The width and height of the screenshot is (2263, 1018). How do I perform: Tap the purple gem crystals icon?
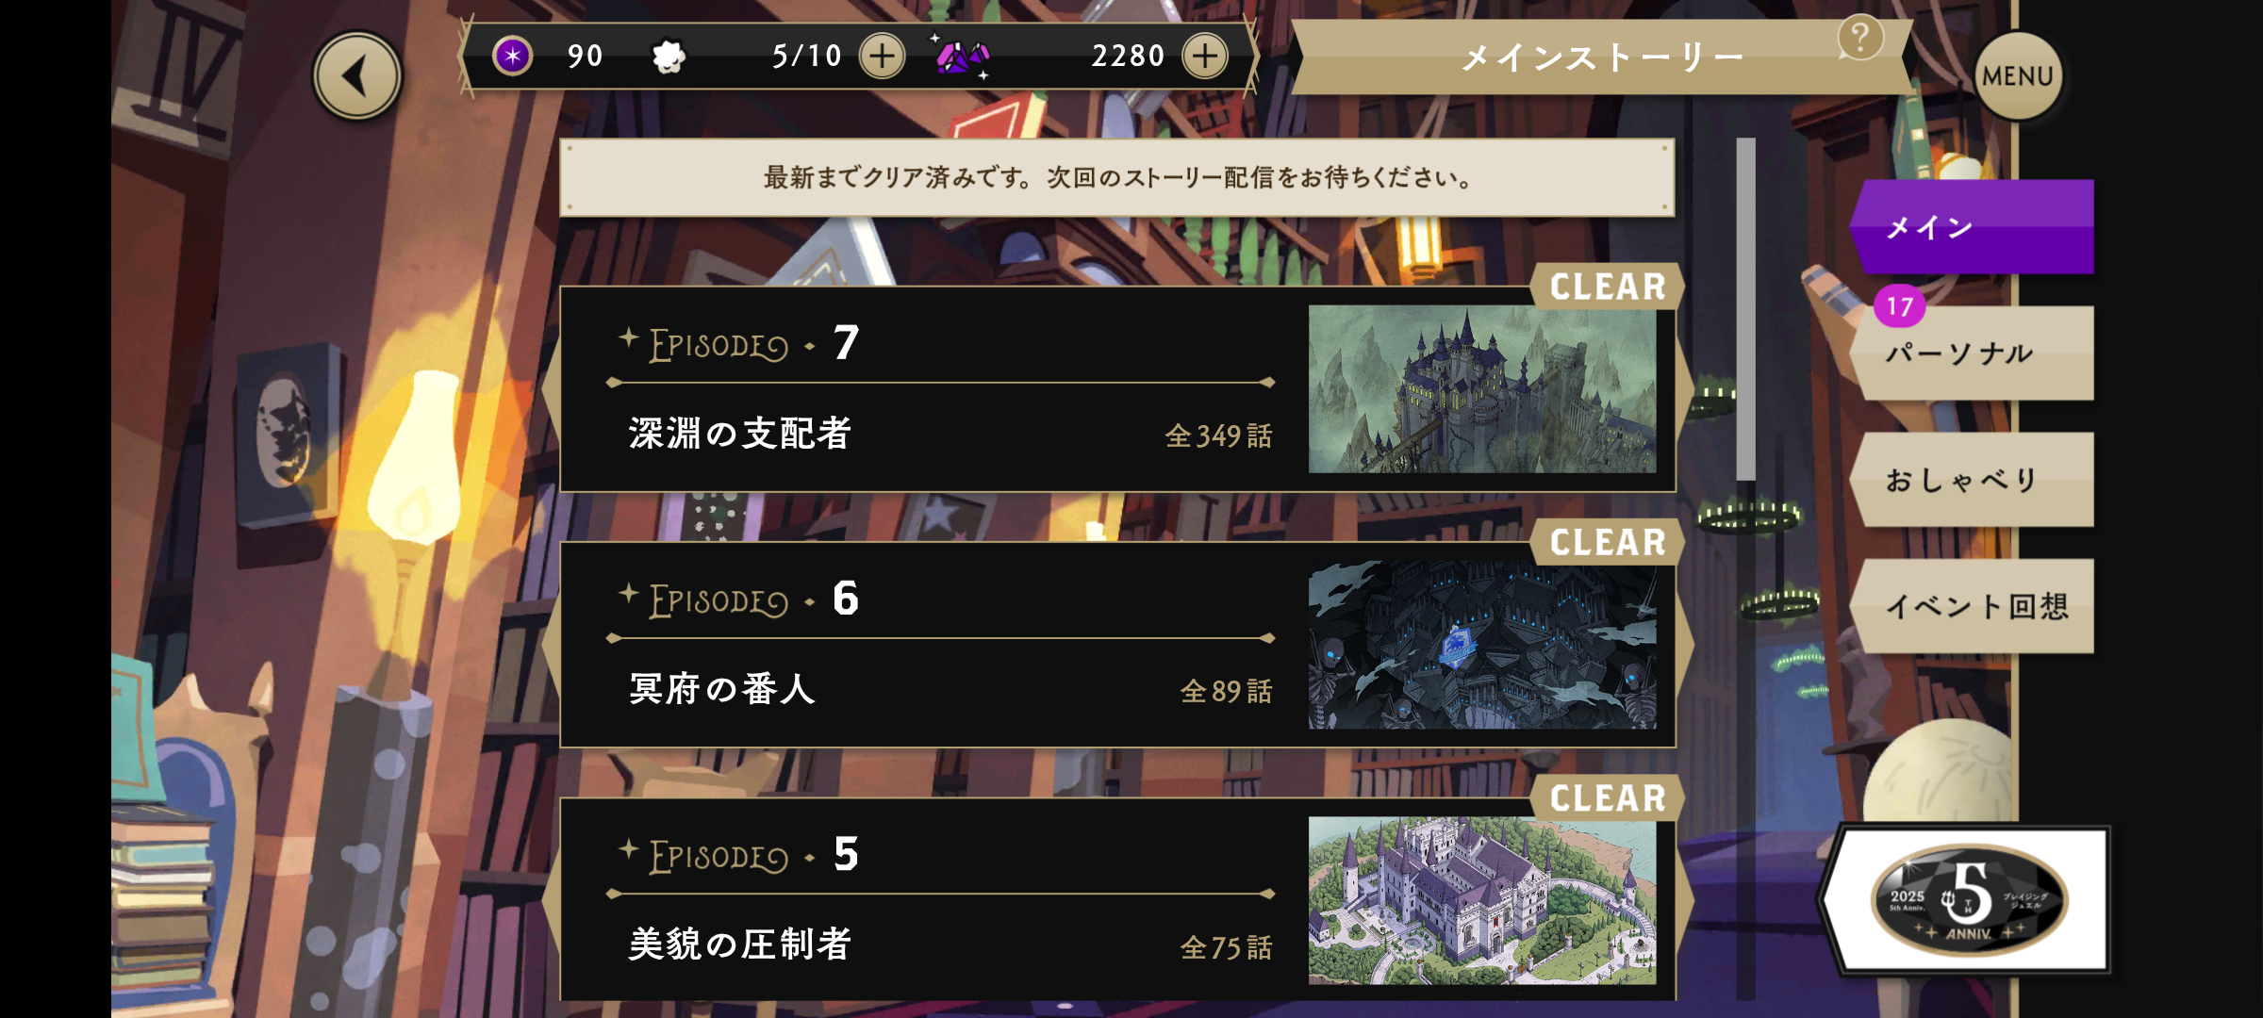(x=962, y=57)
